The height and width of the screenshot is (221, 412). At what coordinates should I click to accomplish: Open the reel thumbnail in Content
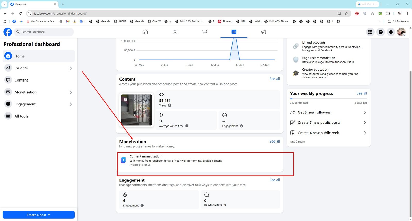point(136,110)
